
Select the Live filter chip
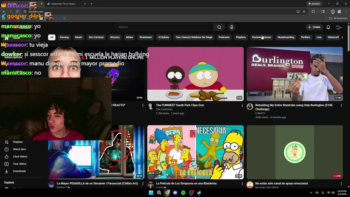319,37
